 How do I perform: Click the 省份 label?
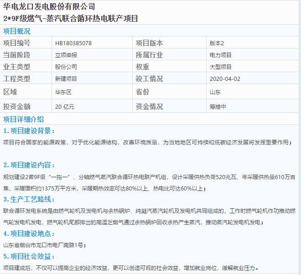(x=142, y=92)
